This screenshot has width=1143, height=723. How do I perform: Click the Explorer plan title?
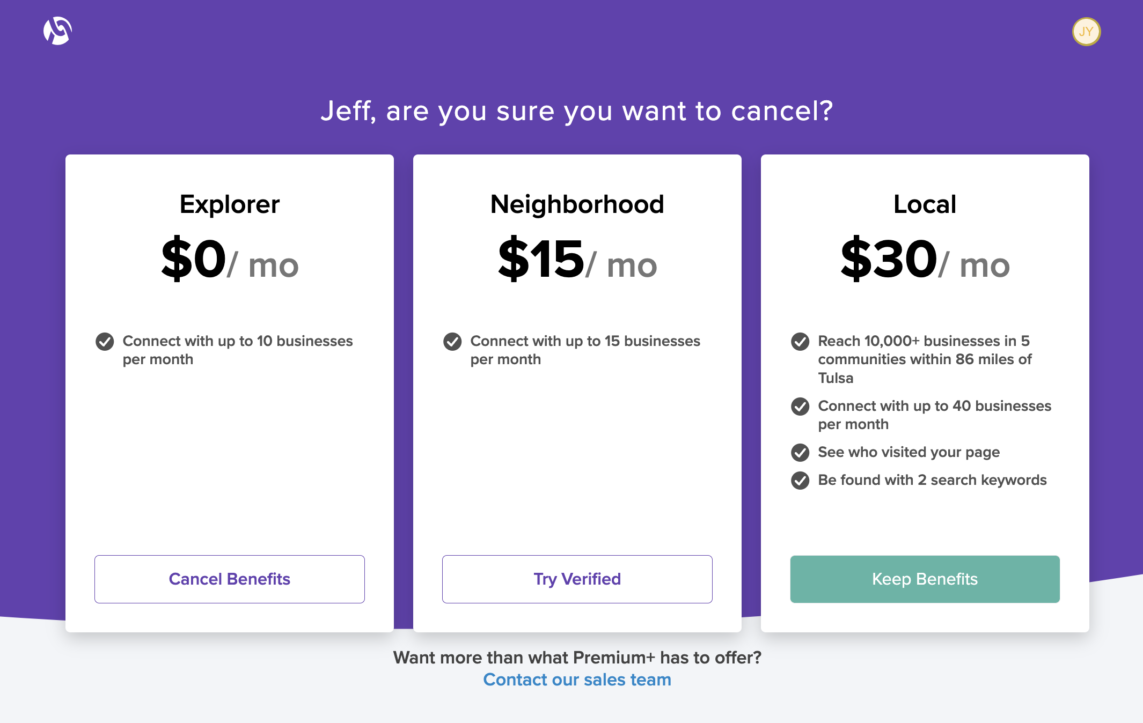tap(230, 204)
